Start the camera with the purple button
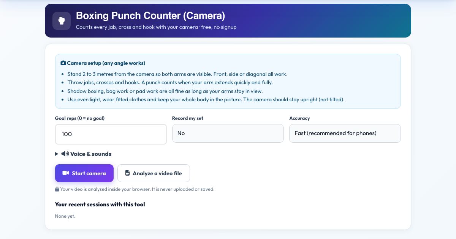 (84, 173)
